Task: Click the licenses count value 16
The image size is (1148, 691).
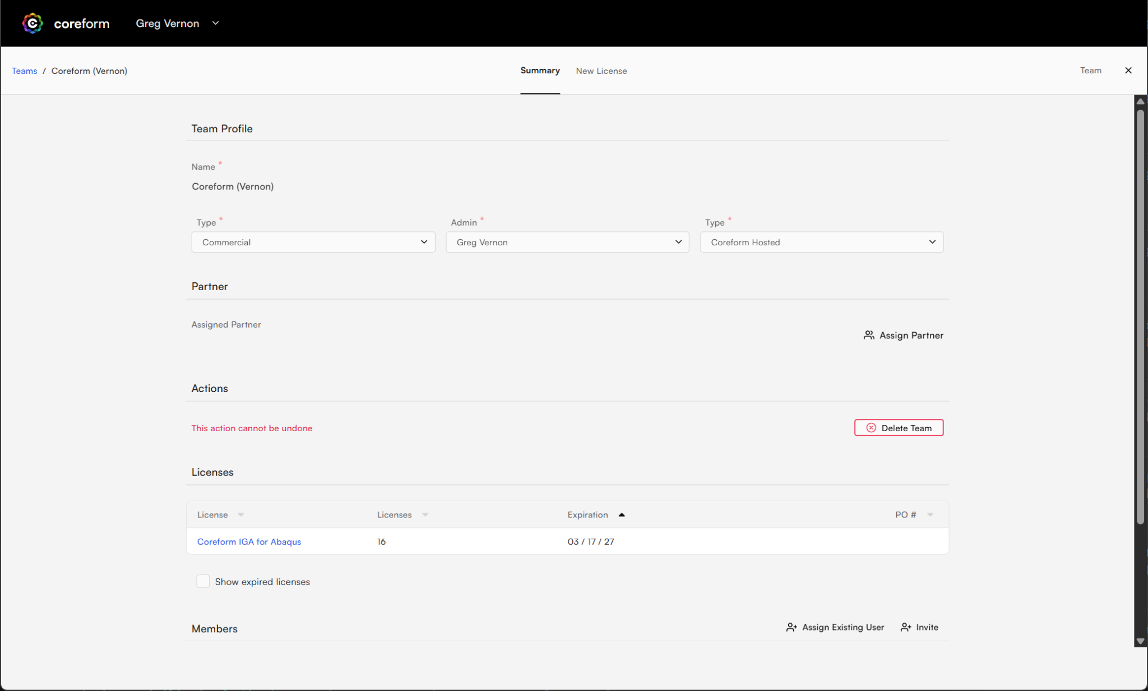Action: point(381,541)
